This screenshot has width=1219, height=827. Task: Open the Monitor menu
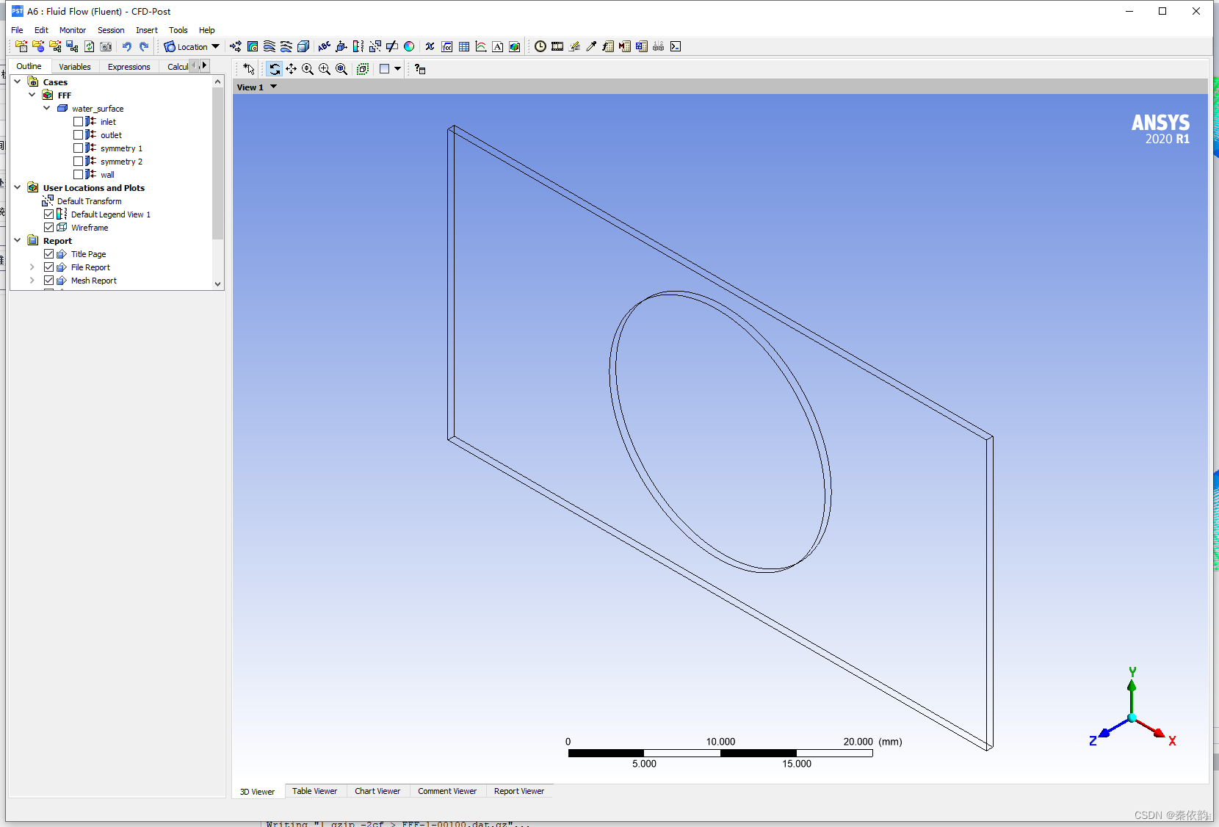(x=73, y=30)
